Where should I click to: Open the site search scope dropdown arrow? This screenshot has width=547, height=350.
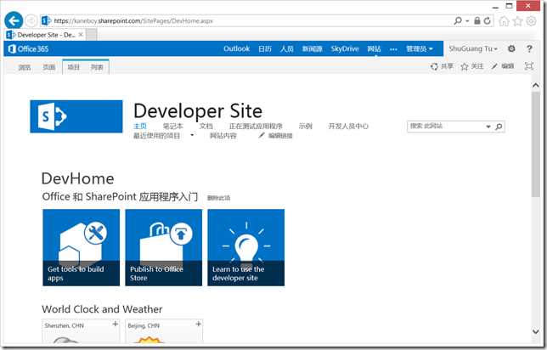tap(488, 127)
